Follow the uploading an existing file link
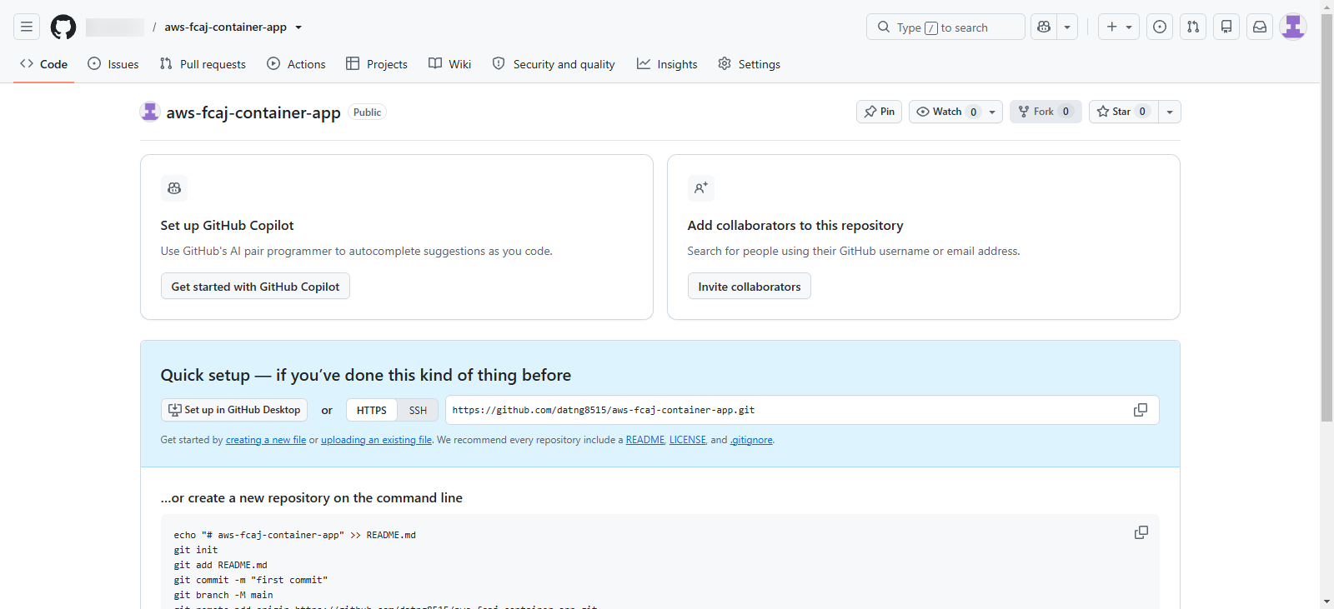The height and width of the screenshot is (609, 1334). pos(376,440)
